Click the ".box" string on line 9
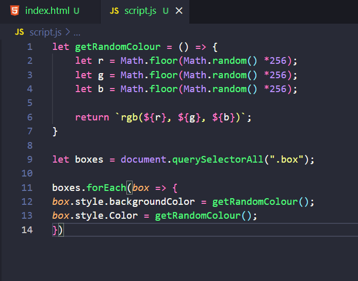358x281 pixels. click(x=286, y=160)
